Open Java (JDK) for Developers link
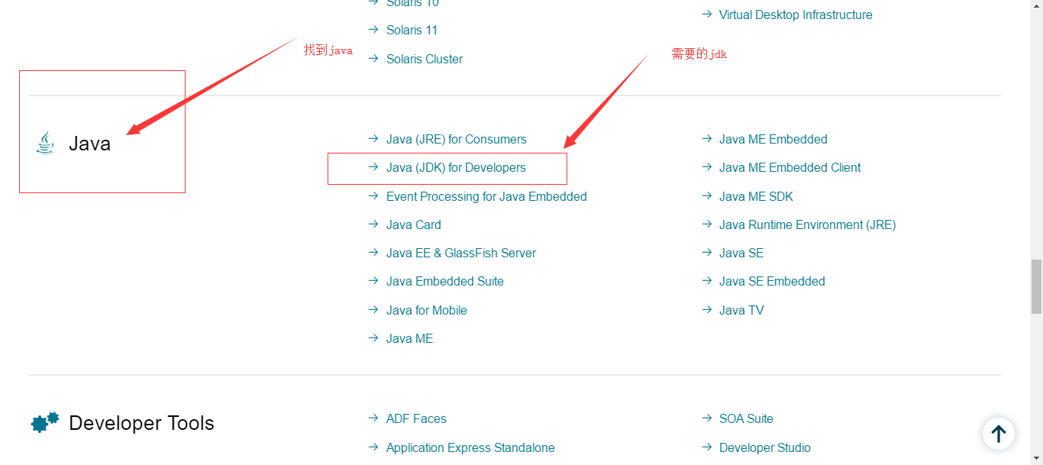This screenshot has width=1043, height=465. click(456, 168)
